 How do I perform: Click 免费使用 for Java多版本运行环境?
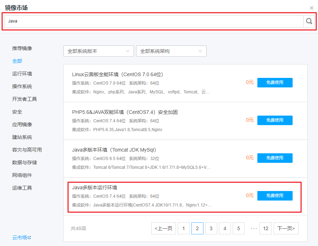click(x=275, y=196)
